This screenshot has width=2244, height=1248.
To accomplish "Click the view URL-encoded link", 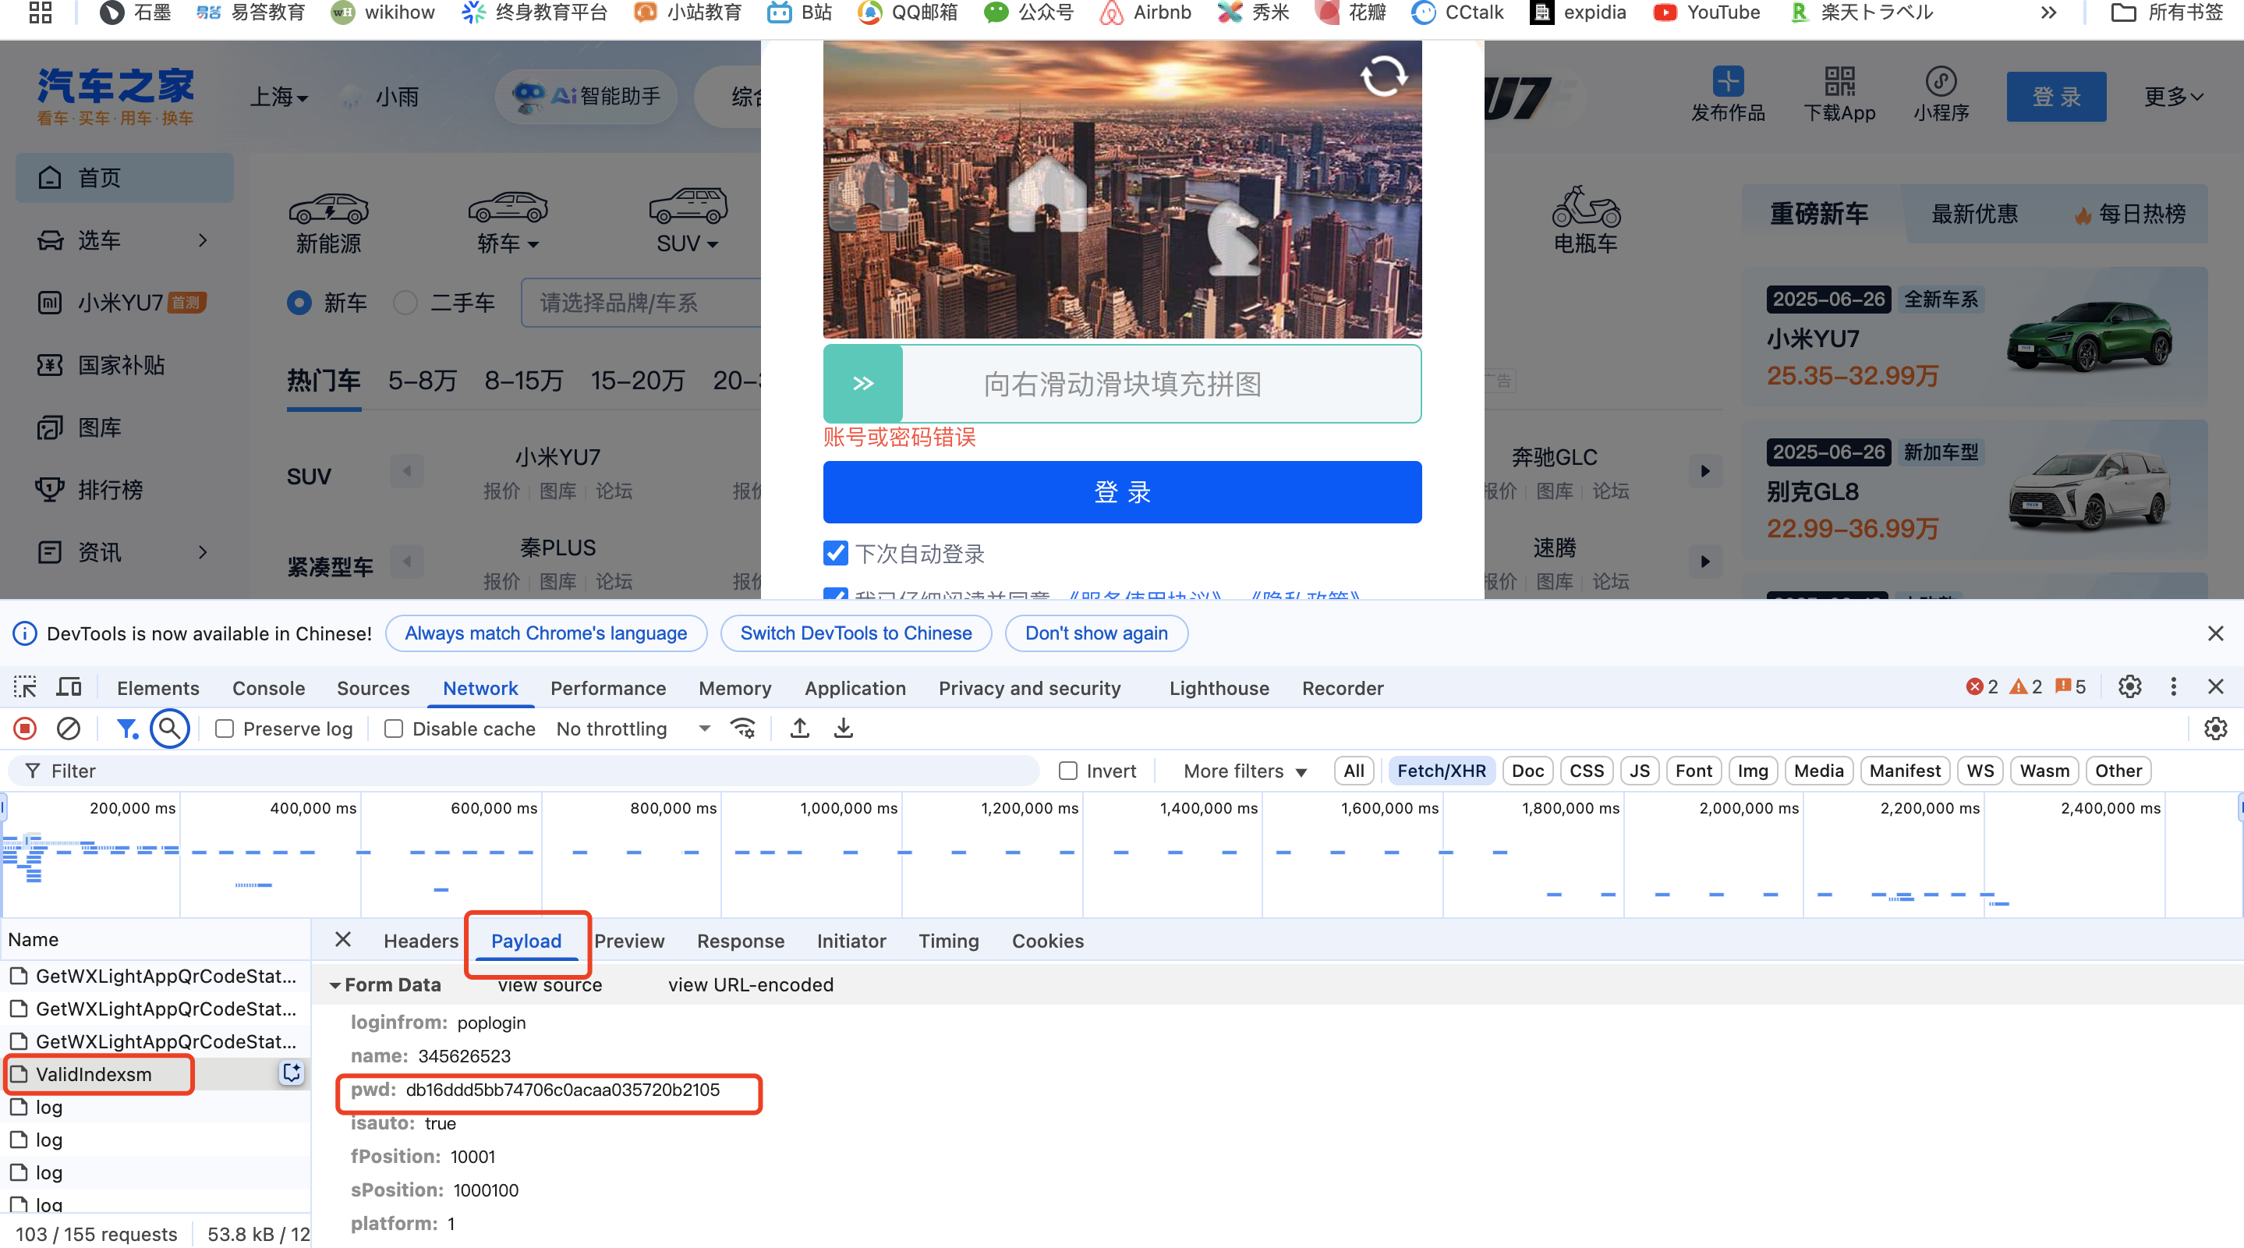I will [x=751, y=985].
